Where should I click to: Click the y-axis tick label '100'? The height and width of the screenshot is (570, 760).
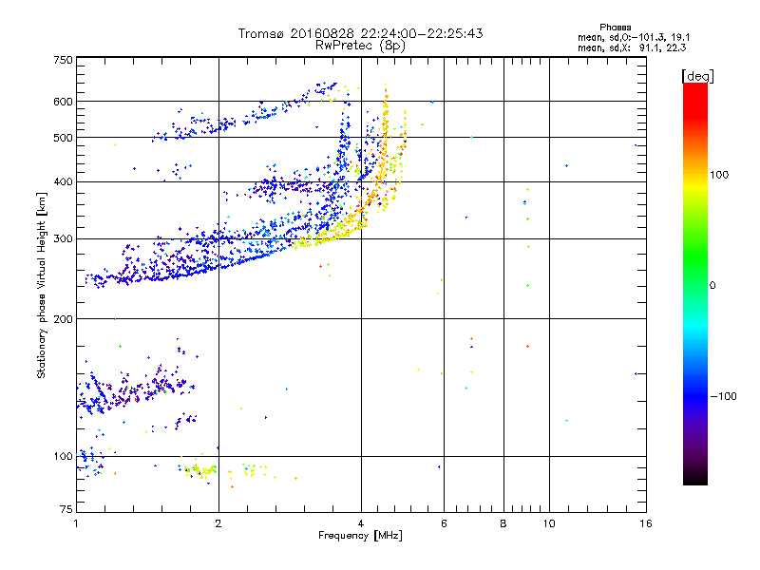pyautogui.click(x=64, y=457)
